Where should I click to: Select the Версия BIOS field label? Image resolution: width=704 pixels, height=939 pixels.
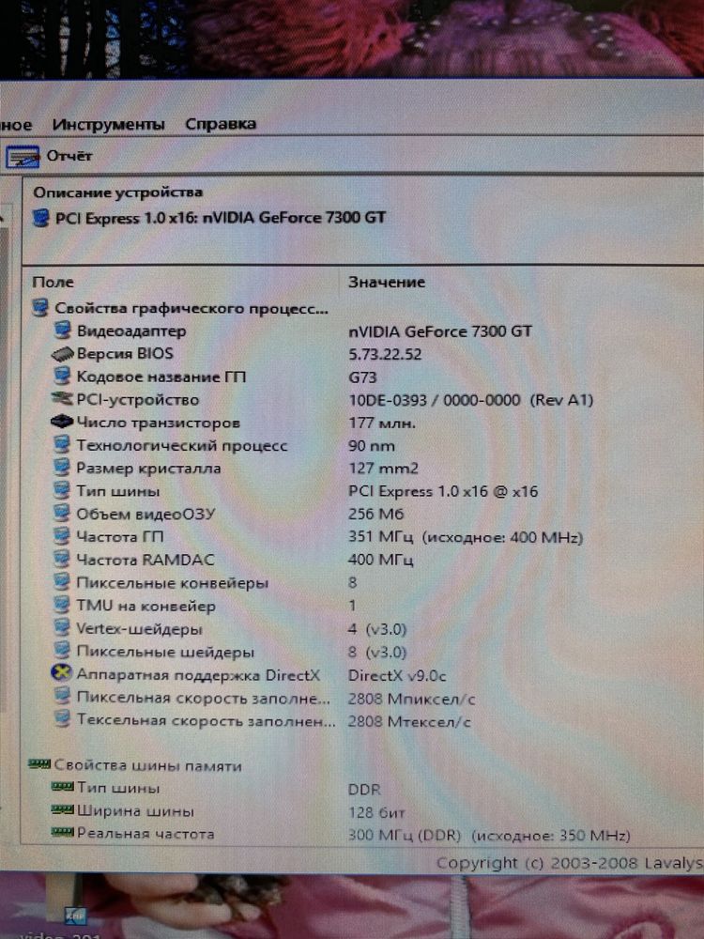tap(125, 353)
